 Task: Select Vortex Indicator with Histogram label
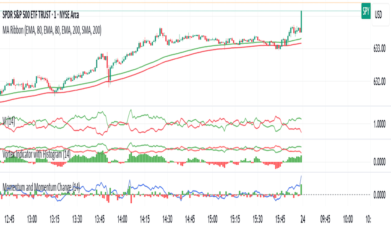click(x=36, y=154)
